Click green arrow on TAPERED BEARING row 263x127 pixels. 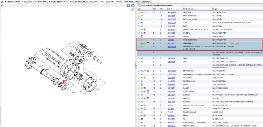pyautogui.click(x=141, y=40)
